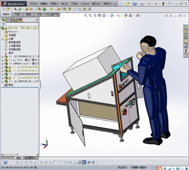Click the green grid assembly features icon
This screenshot has height=170, width=189.
click(44, 9)
